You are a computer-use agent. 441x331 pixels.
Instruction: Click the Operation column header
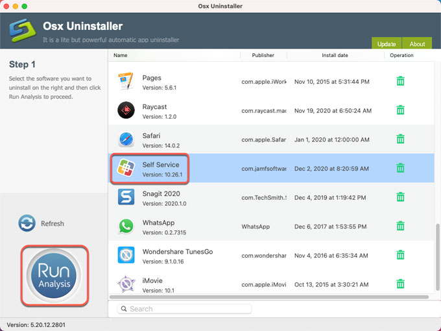click(x=401, y=55)
